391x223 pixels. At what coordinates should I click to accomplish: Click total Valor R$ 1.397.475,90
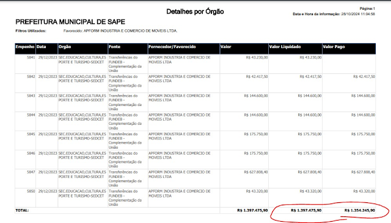[252, 210]
